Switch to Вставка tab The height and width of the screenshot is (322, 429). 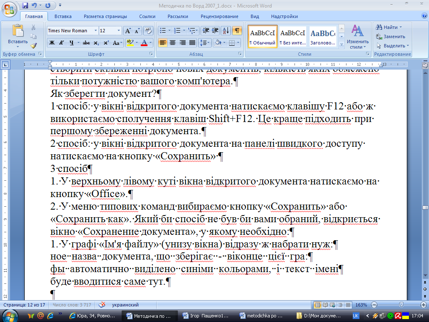point(63,16)
